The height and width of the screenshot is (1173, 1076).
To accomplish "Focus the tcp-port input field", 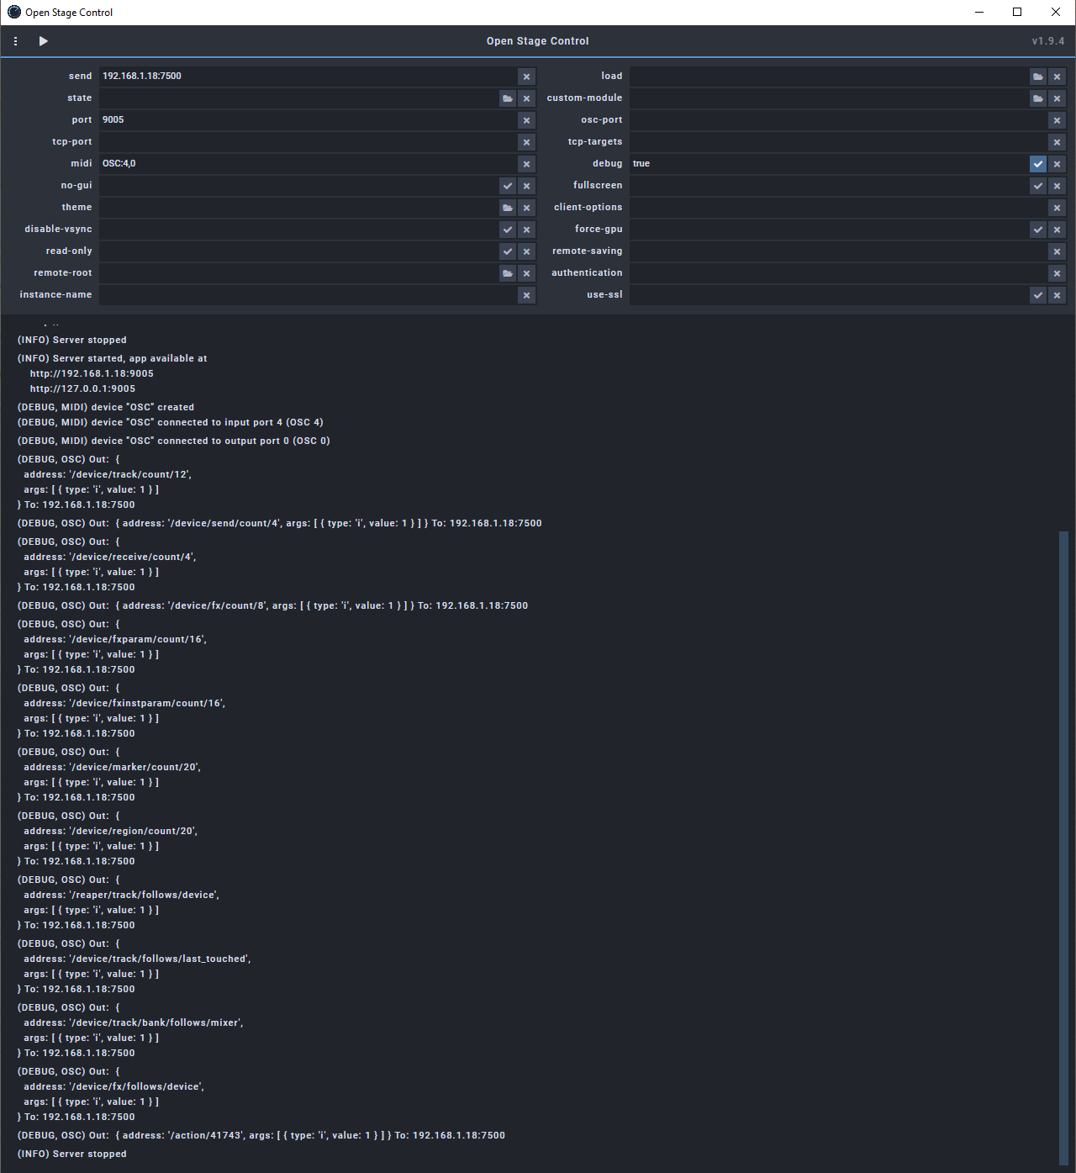I will coord(308,142).
